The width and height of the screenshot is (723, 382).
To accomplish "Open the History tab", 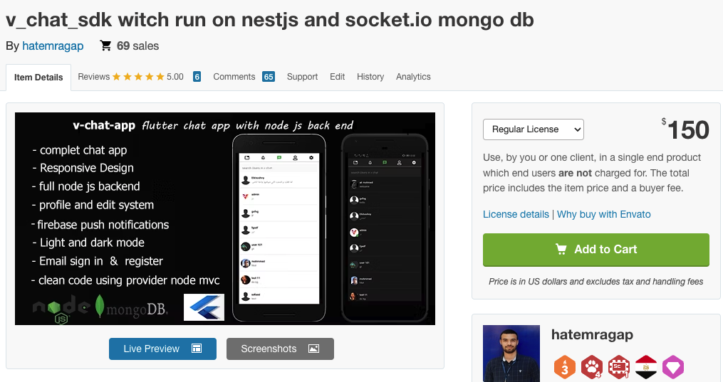I will click(370, 77).
